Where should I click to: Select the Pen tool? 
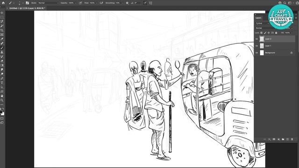[x=2, y=78]
